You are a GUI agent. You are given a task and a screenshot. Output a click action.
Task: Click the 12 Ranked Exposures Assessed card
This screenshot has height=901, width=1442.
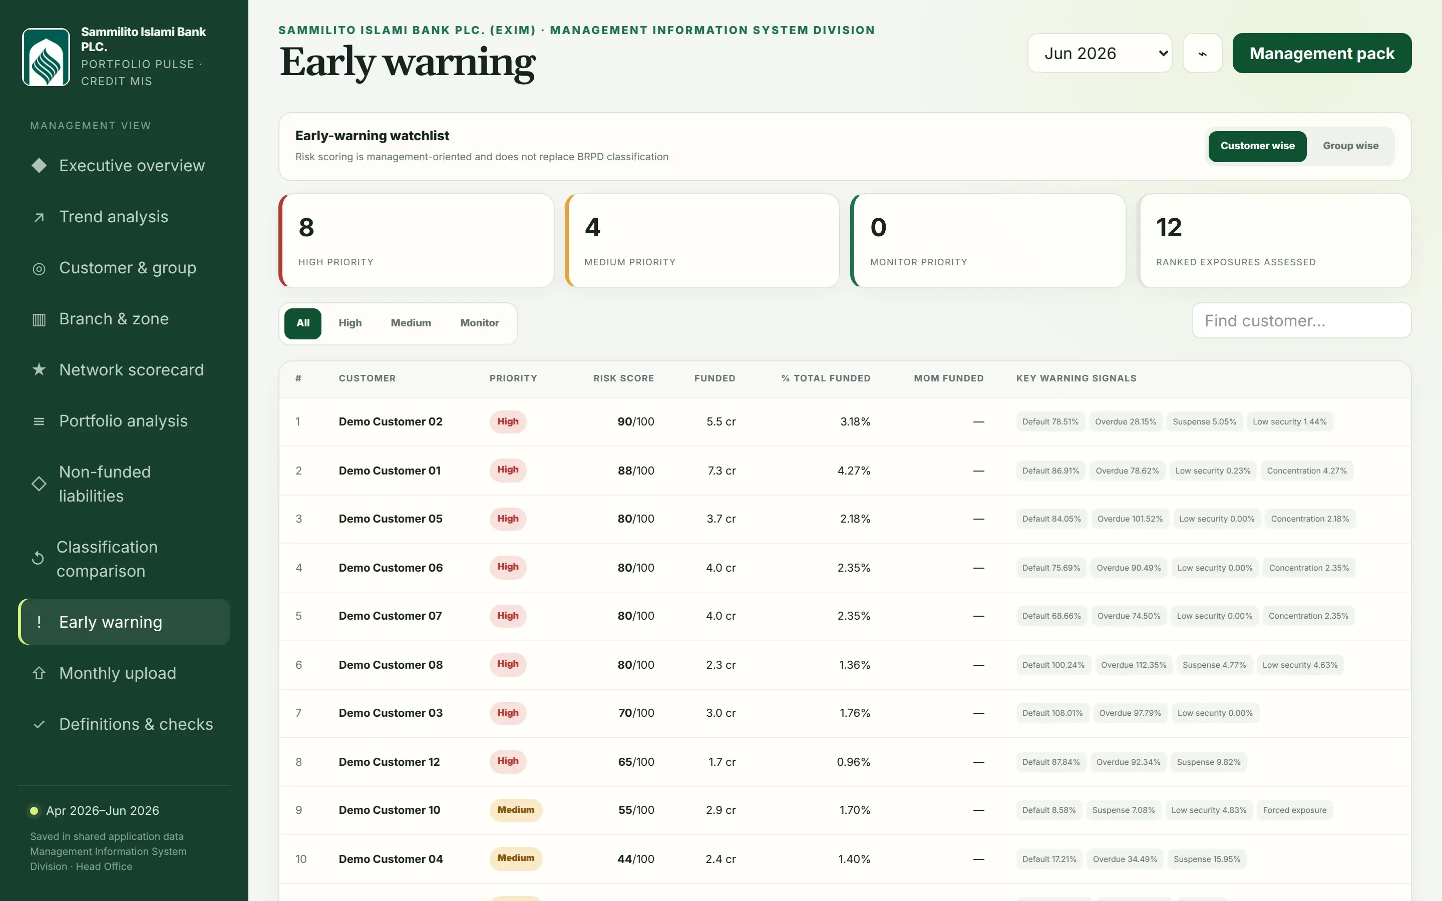(x=1274, y=241)
